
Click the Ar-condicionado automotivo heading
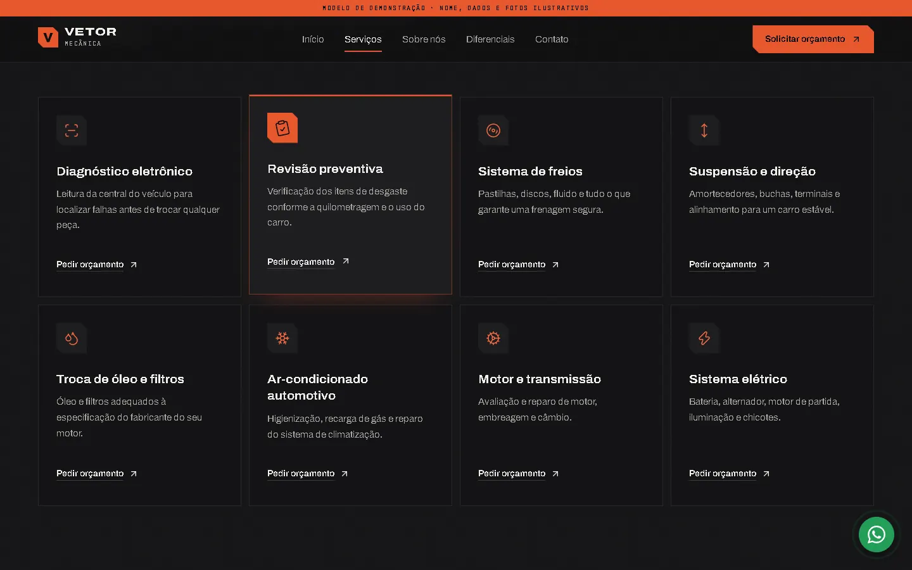pos(318,388)
